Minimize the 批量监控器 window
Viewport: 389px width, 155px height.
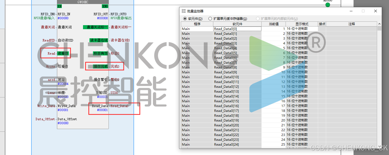pyautogui.click(x=351, y=11)
